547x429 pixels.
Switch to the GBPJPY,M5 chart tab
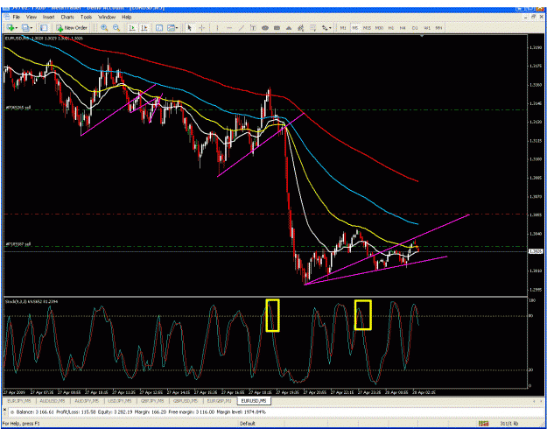click(x=151, y=402)
